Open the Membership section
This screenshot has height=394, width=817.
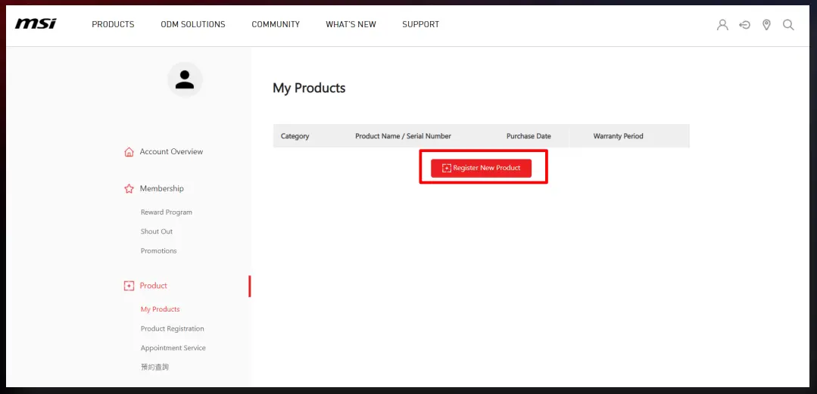tap(161, 188)
